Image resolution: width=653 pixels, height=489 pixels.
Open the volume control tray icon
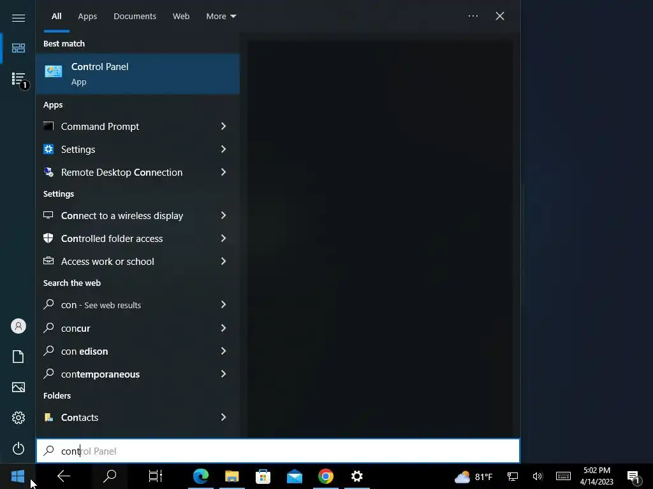click(538, 476)
